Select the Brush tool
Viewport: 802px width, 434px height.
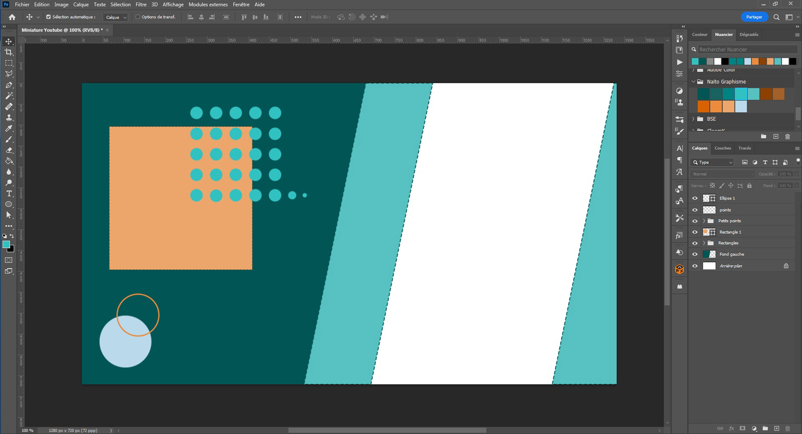pos(9,139)
